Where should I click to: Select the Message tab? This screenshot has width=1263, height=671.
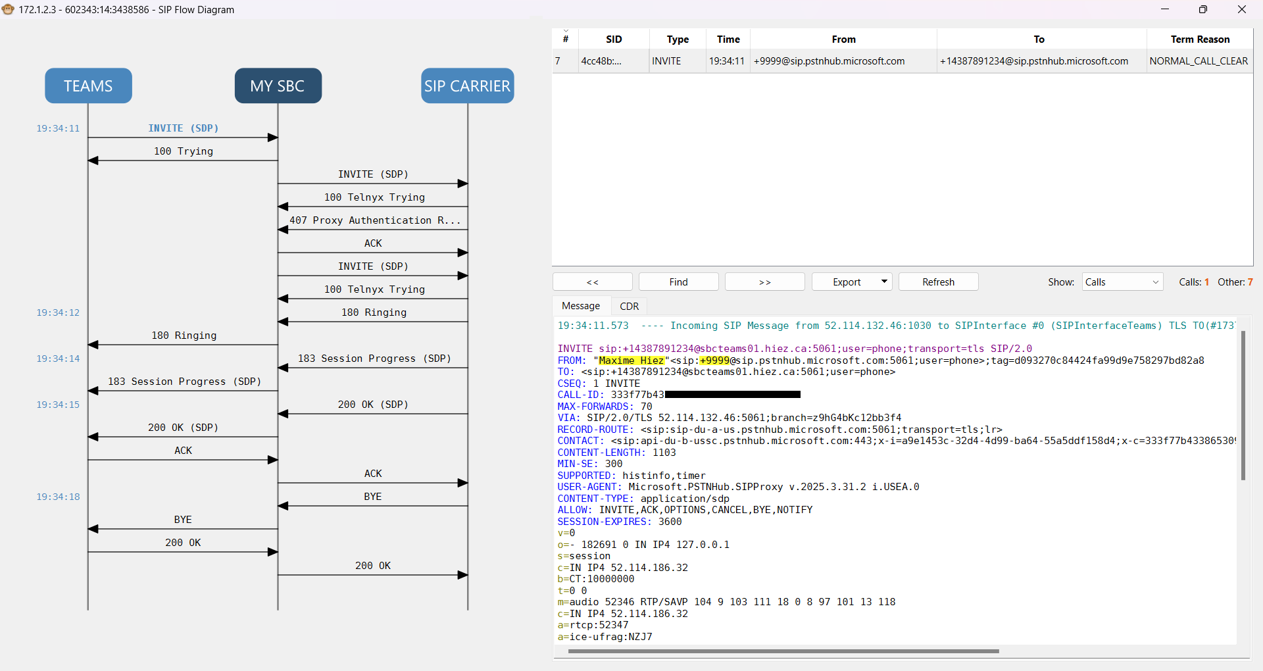click(580, 306)
